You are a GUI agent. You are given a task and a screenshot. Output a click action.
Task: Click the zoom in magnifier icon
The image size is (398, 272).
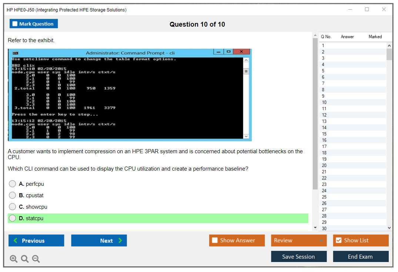(x=14, y=259)
